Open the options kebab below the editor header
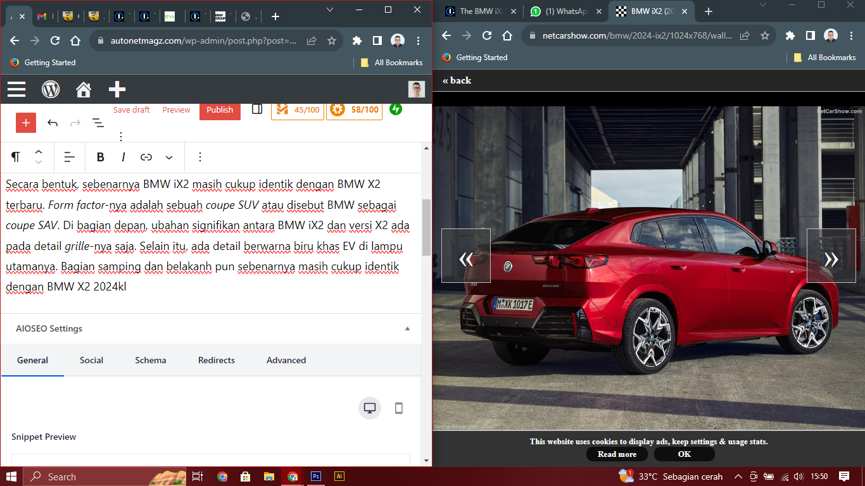This screenshot has width=865, height=486. coord(121,136)
